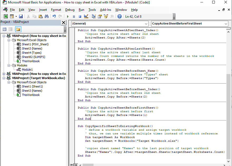Click Full Module View button at bottom
The width and height of the screenshot is (232, 166).
tap(76, 165)
